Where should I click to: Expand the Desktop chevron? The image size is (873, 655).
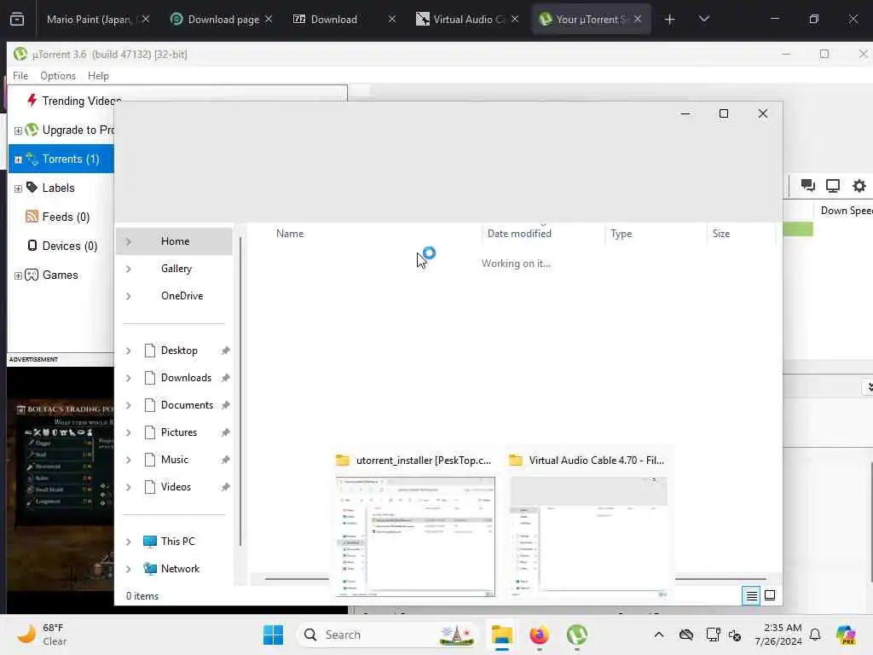coord(129,351)
